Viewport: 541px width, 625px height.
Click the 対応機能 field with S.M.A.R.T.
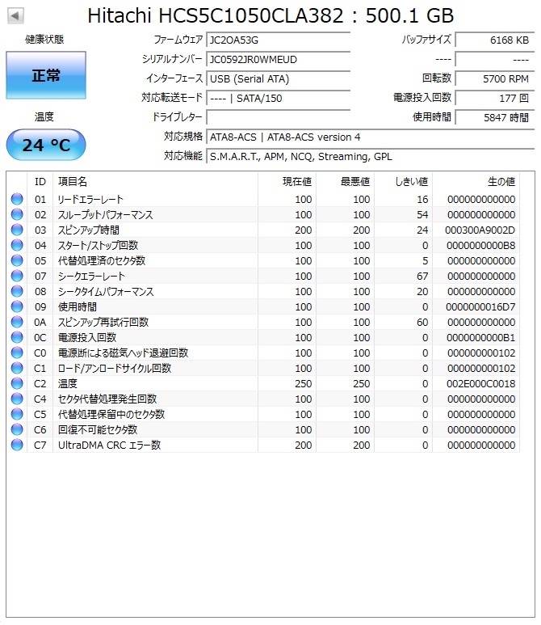coord(370,156)
